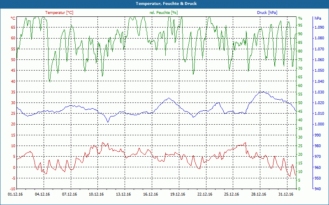Click the green '%' unit label

300,18
